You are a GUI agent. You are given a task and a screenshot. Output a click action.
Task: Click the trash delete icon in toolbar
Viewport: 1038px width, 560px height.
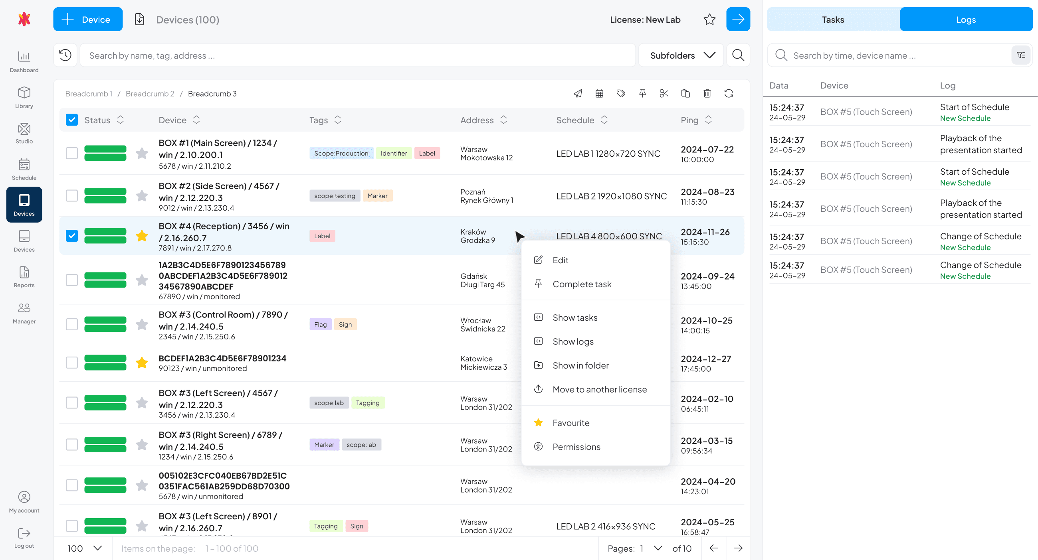(x=707, y=93)
